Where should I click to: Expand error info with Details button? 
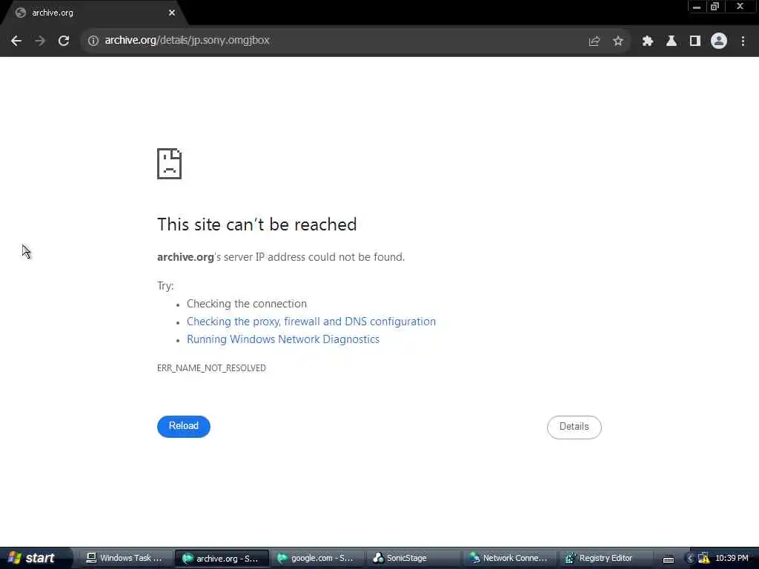[x=574, y=427]
